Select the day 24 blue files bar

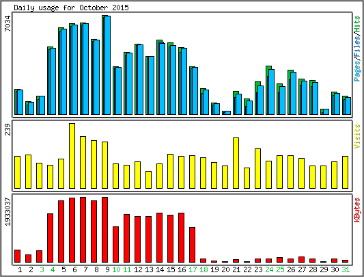tap(271, 92)
